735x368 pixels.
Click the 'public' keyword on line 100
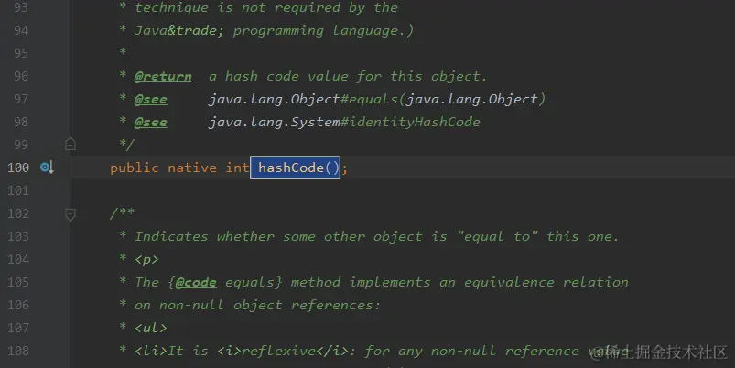pos(135,168)
